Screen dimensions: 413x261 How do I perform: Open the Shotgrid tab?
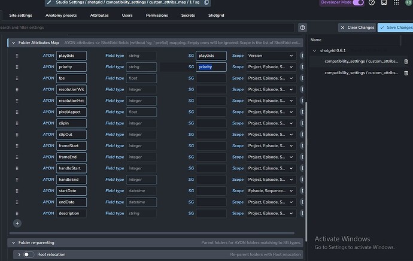[x=216, y=16]
